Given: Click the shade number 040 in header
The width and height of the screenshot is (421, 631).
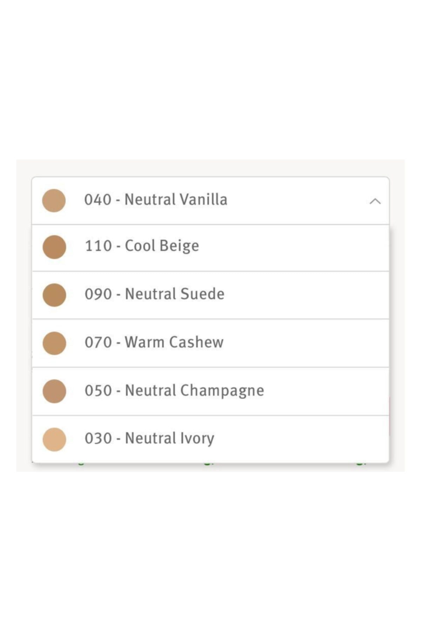Looking at the screenshot, I should pyautogui.click(x=98, y=199).
